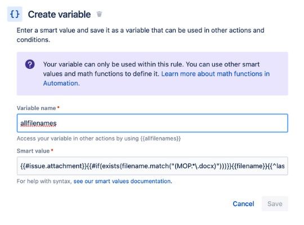Click the 'Automation.' link text

tap(61, 83)
